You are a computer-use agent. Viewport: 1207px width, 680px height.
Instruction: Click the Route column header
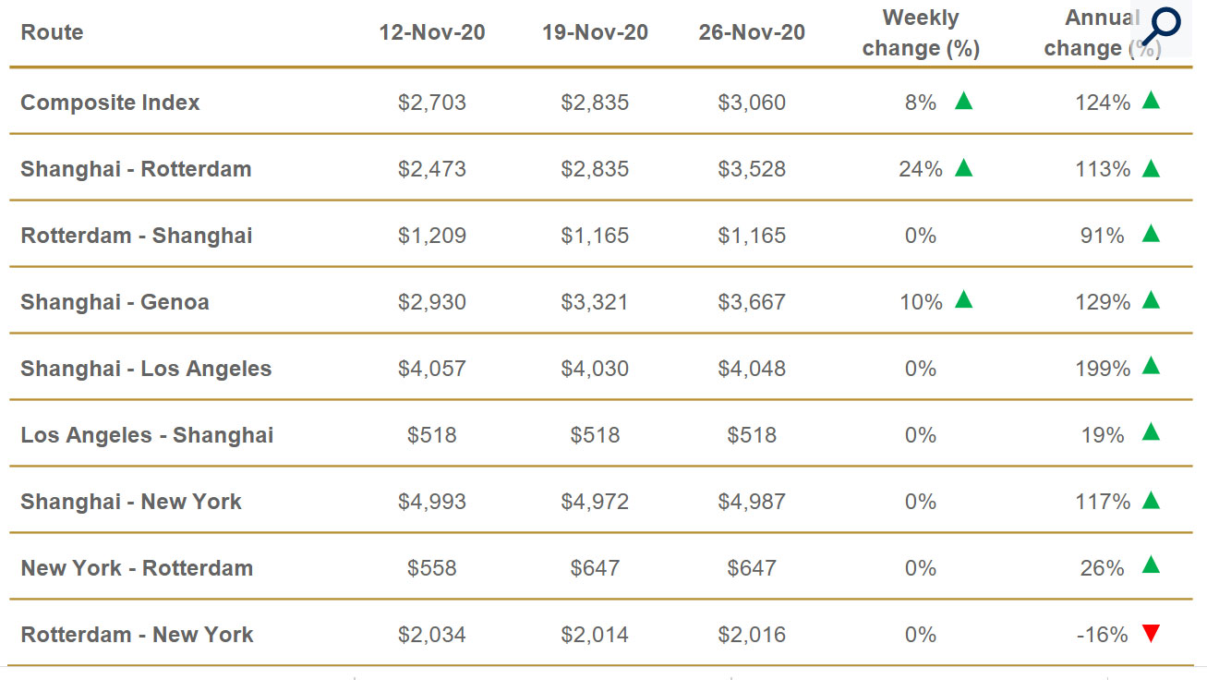click(52, 32)
